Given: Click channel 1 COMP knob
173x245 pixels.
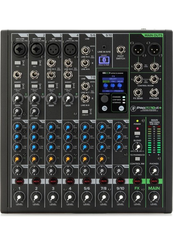Looking at the screenshot, I should 17,111.
